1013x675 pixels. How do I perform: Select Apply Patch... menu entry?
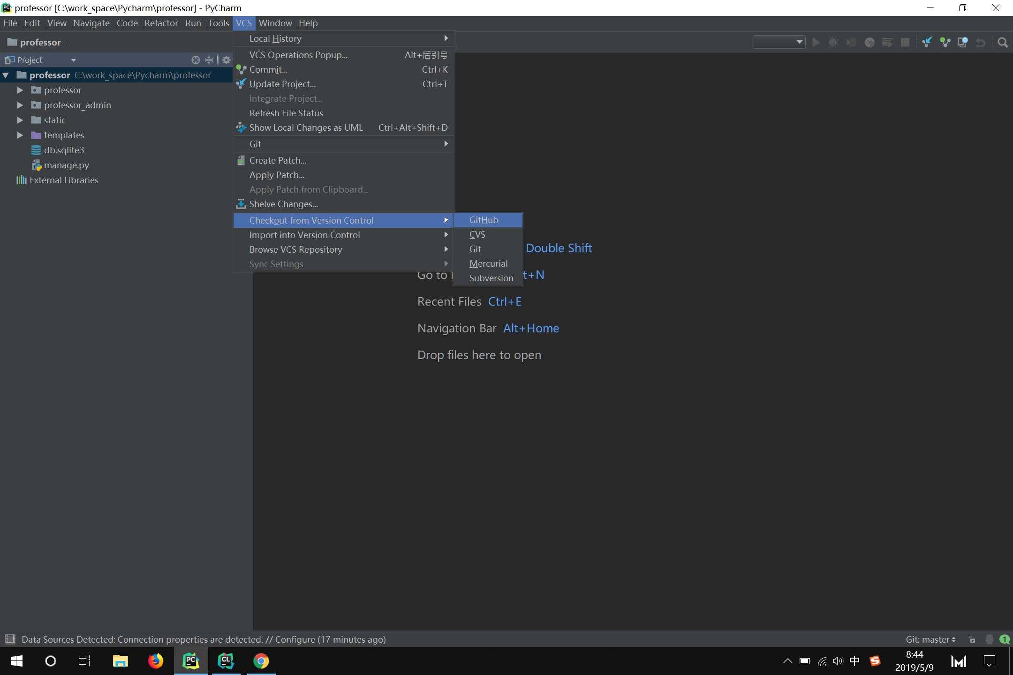(x=344, y=175)
